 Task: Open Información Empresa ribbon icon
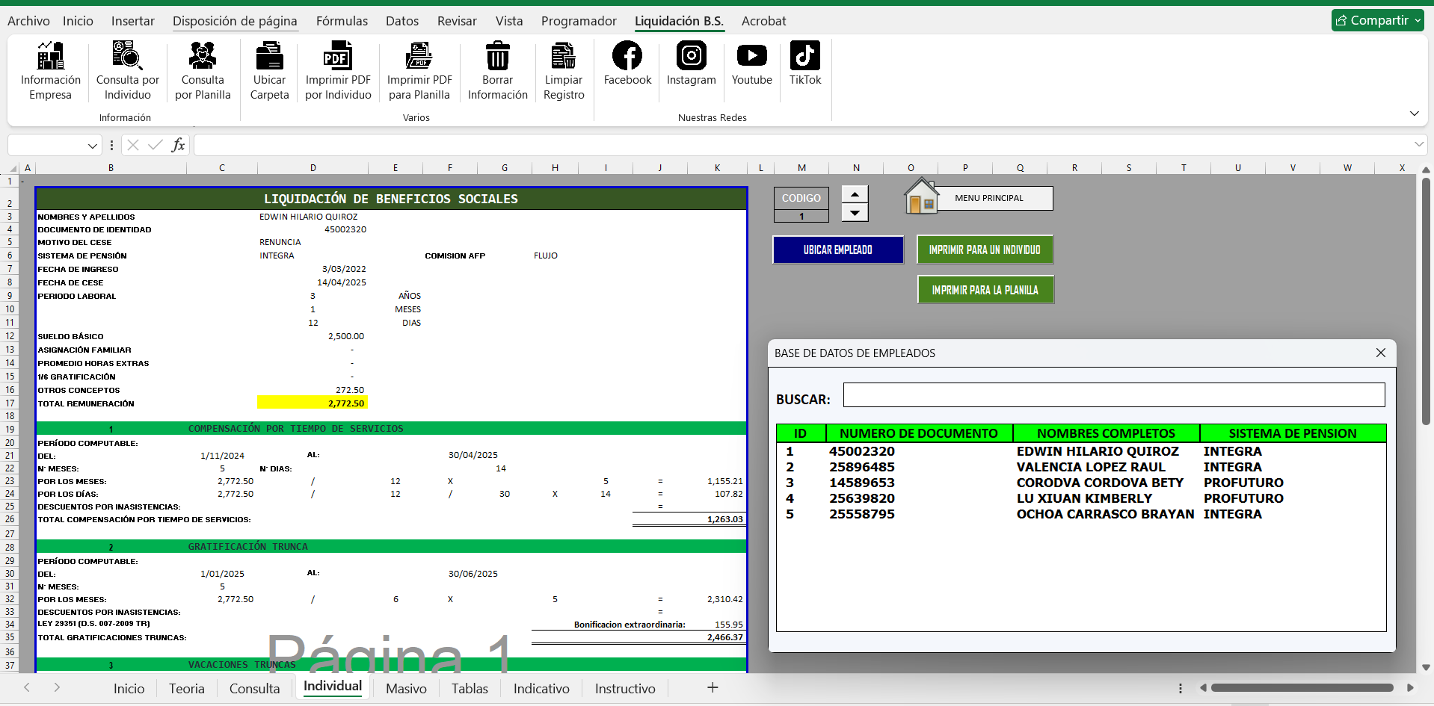click(50, 57)
